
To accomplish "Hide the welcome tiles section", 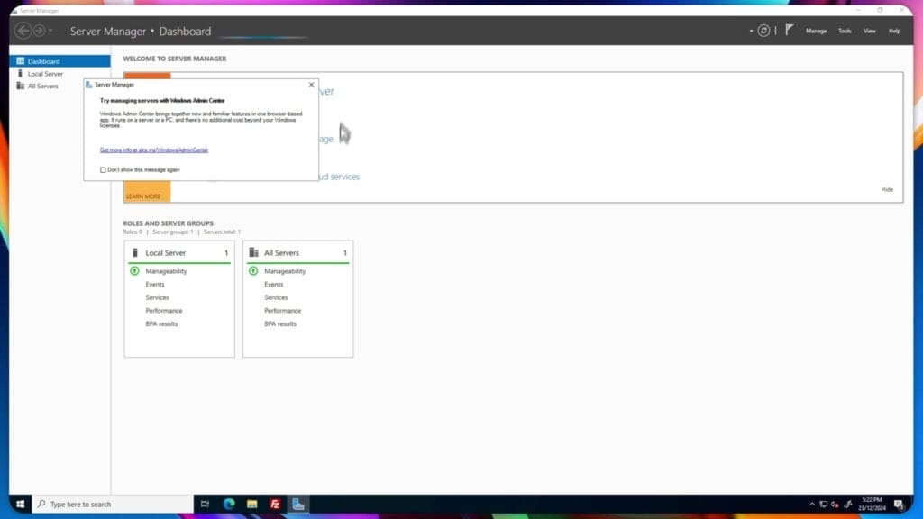I will 886,189.
